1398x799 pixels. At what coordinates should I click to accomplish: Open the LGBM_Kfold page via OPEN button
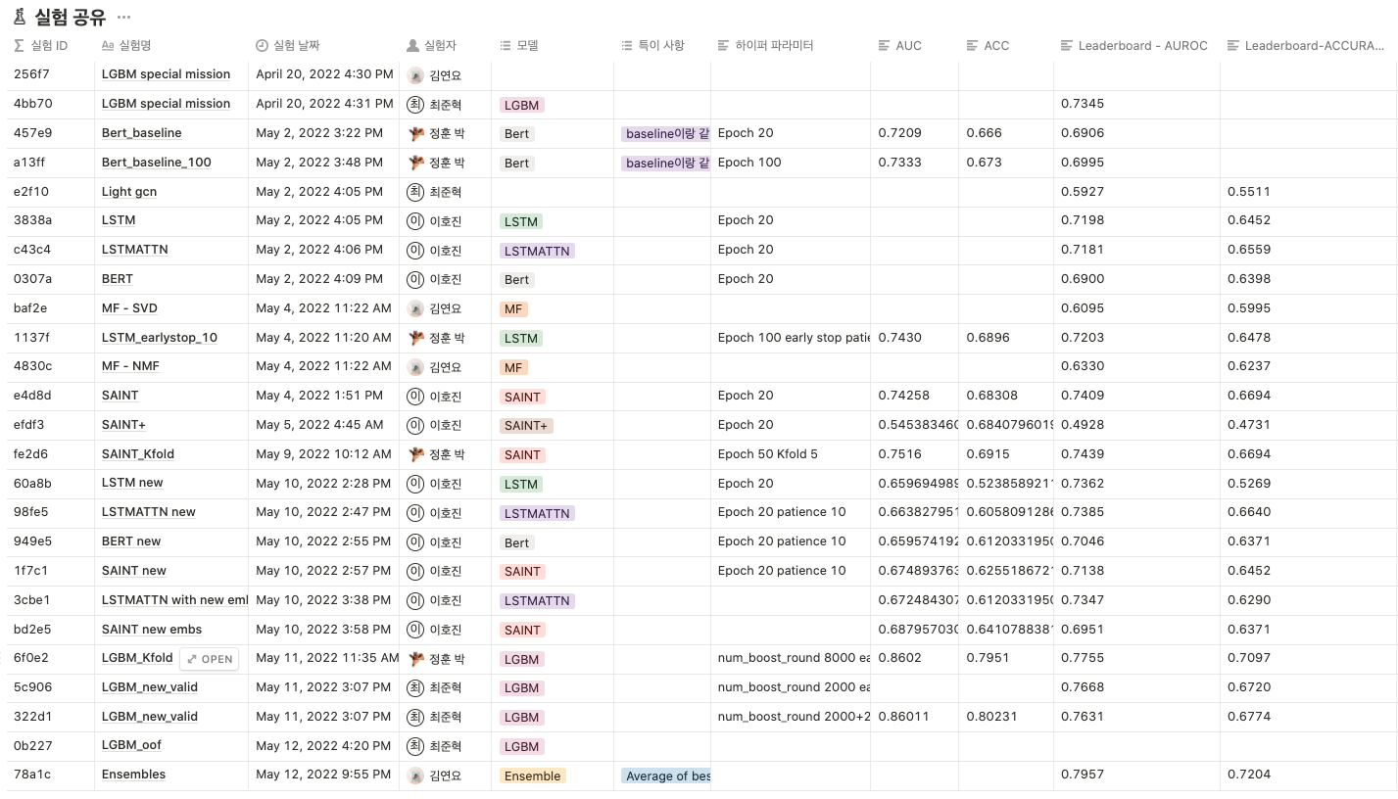point(208,658)
